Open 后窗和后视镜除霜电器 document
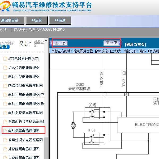 (26, 122)
